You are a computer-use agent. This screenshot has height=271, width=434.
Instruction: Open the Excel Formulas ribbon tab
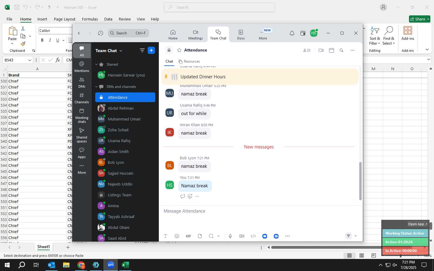click(x=90, y=19)
